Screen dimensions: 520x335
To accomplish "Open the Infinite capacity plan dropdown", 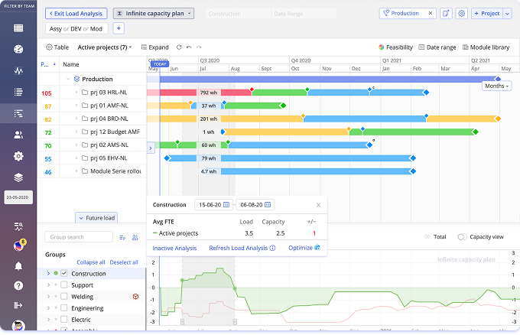I will click(x=154, y=14).
